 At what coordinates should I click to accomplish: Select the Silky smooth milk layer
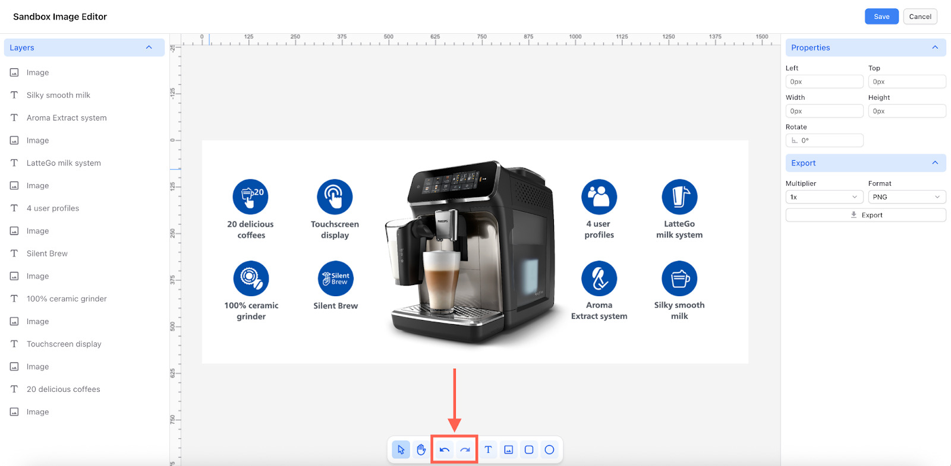tap(58, 95)
